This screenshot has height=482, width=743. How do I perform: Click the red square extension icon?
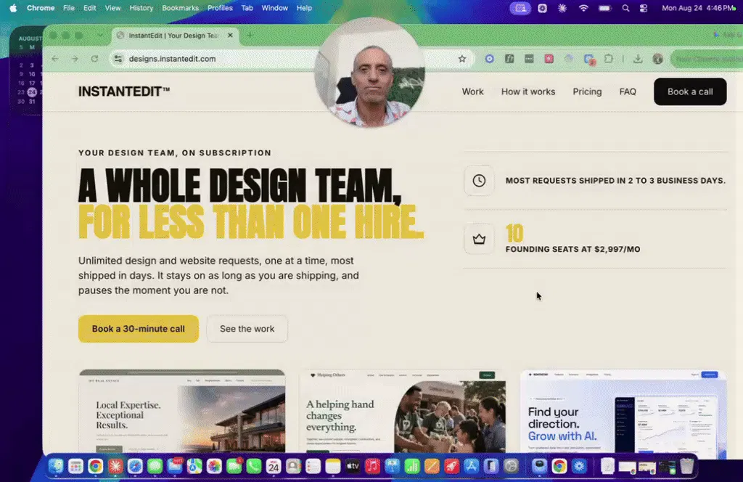pyautogui.click(x=549, y=59)
